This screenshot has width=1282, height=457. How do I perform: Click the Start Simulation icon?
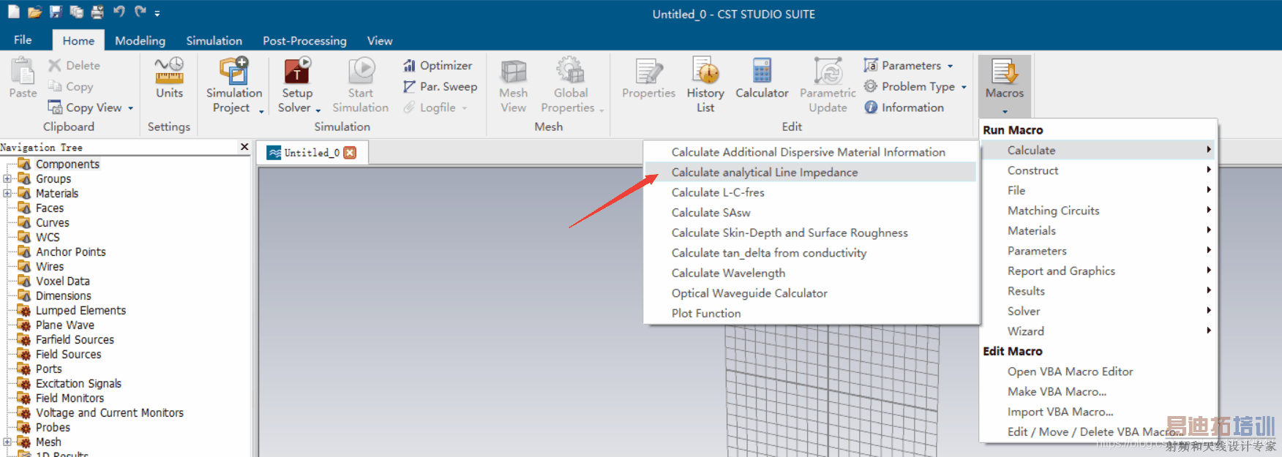361,71
